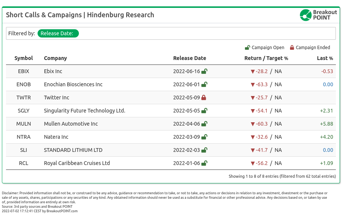Screen dimensions: 343x219
Task: Sort by the Company column header
Action: pos(55,58)
